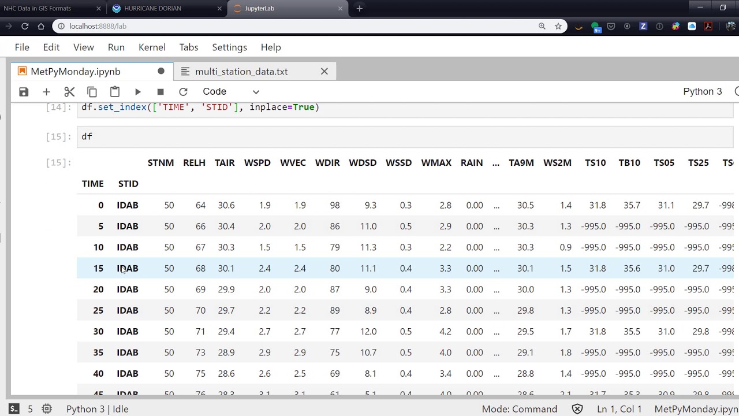The image size is (739, 416).
Task: Click the WMAX column header
Action: click(x=436, y=163)
